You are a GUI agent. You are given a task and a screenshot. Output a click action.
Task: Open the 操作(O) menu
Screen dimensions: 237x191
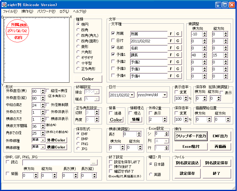click(27, 11)
